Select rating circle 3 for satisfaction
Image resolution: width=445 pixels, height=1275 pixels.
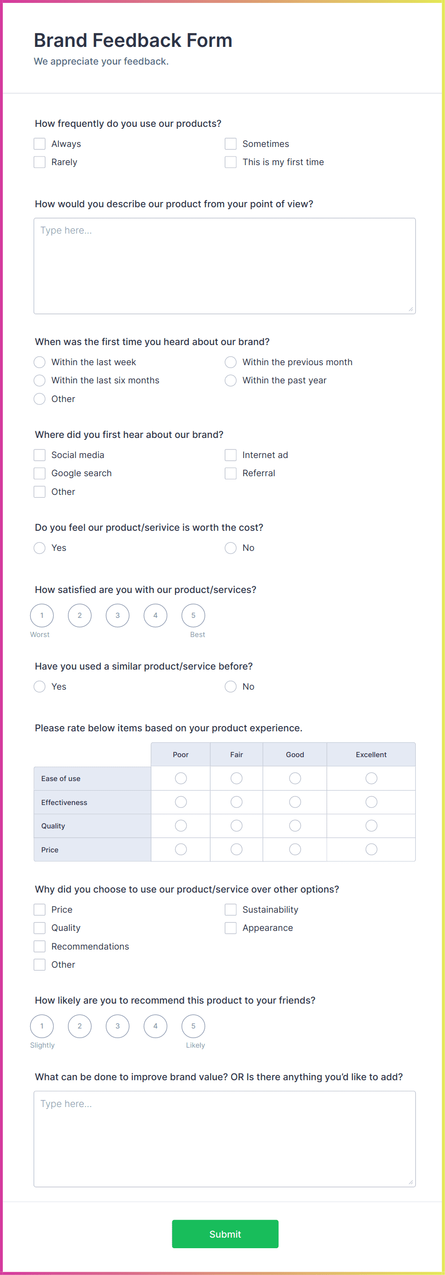tap(117, 615)
